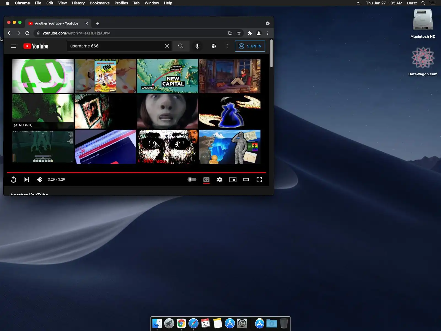Toggle the autoplay switch

pos(192,180)
